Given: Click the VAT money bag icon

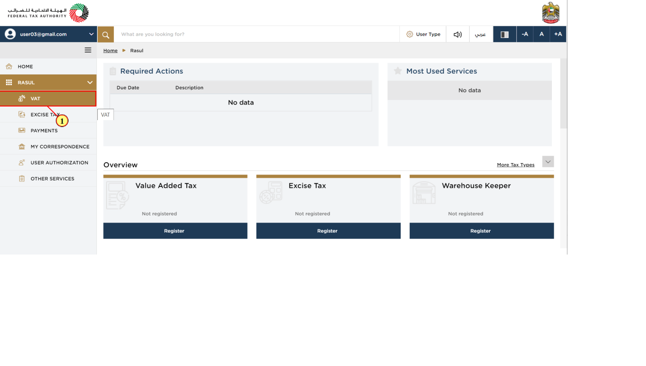Looking at the screenshot, I should tap(21, 99).
